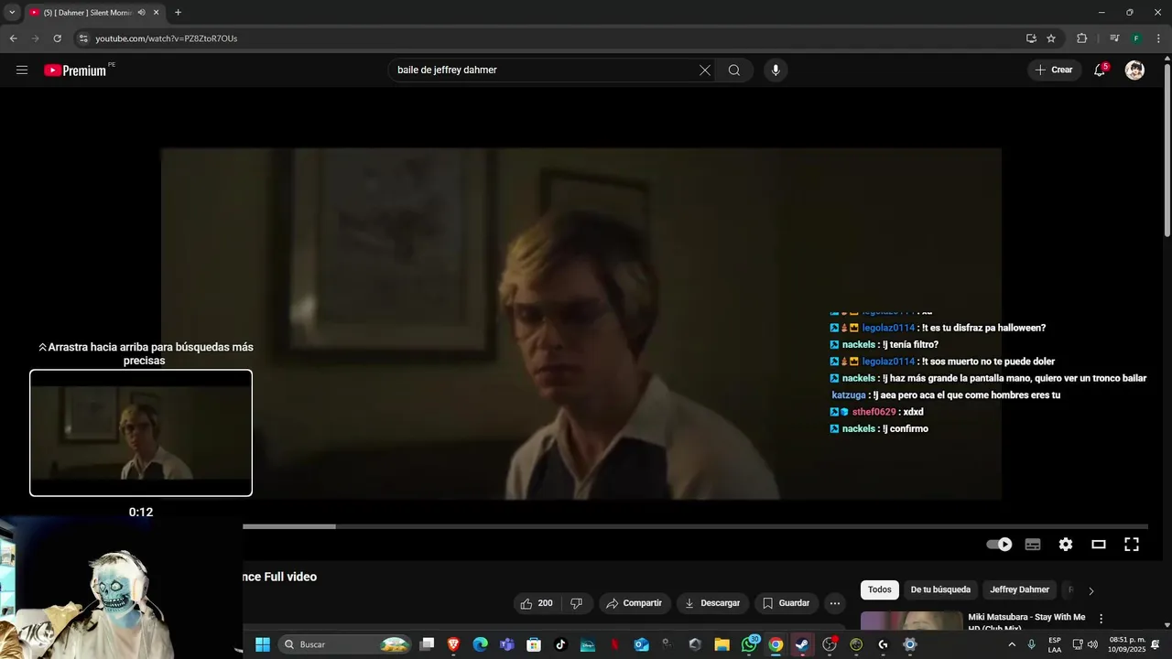1172x659 pixels.
Task: Dislike the video
Action: click(576, 603)
